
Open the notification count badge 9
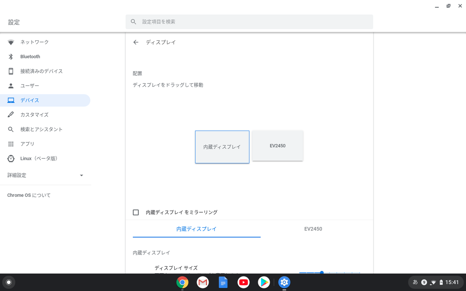click(424, 282)
